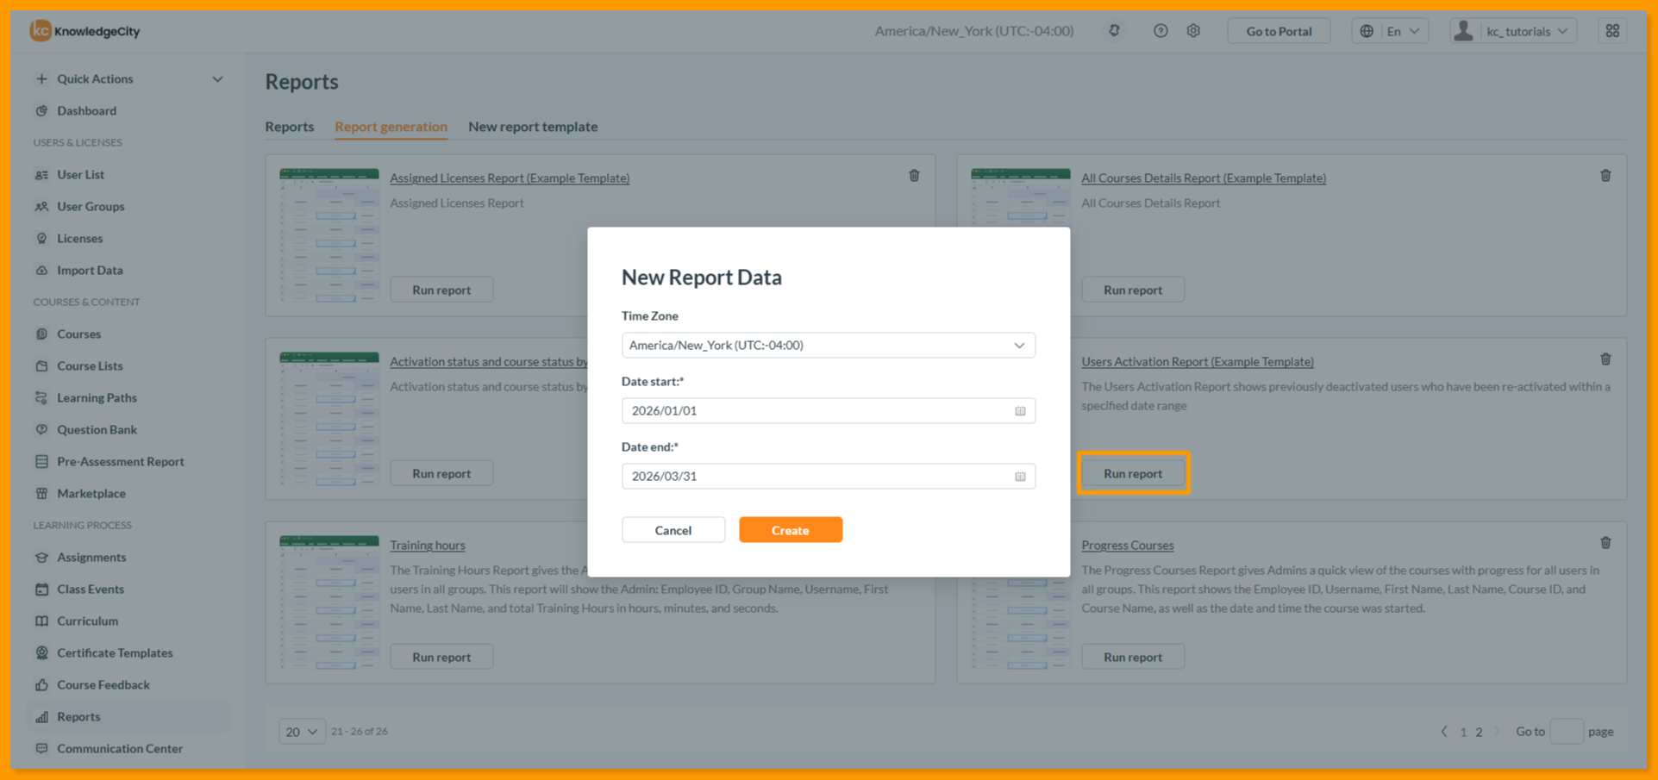
Task: Click the Create button
Action: point(791,530)
